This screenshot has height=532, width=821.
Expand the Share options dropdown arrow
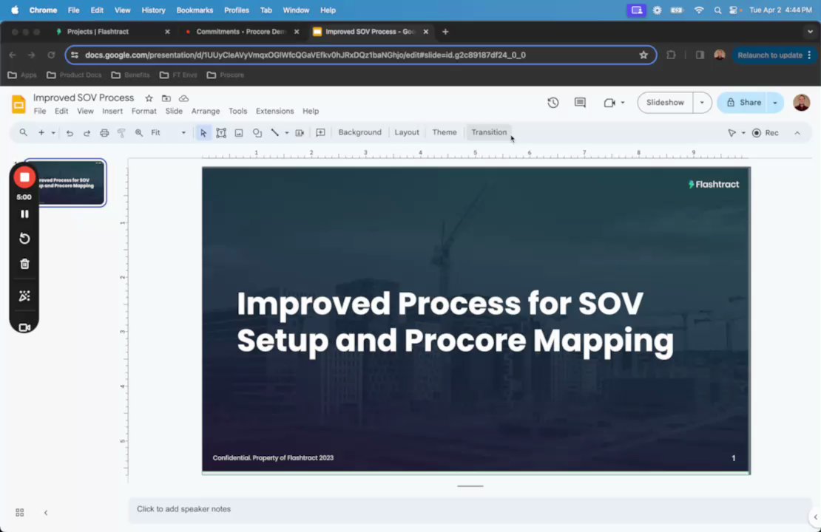coord(775,103)
